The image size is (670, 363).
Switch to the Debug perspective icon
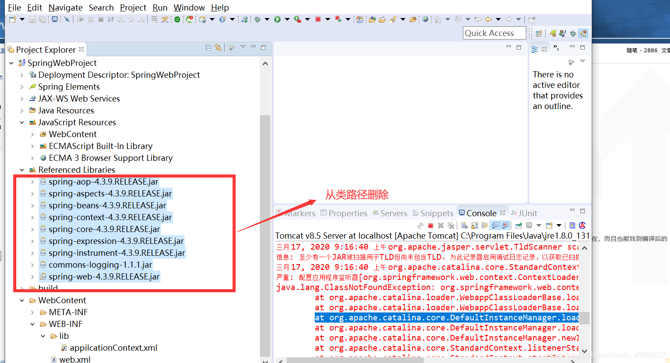click(x=572, y=33)
